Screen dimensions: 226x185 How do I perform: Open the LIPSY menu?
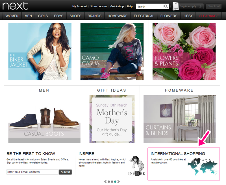click(188, 16)
